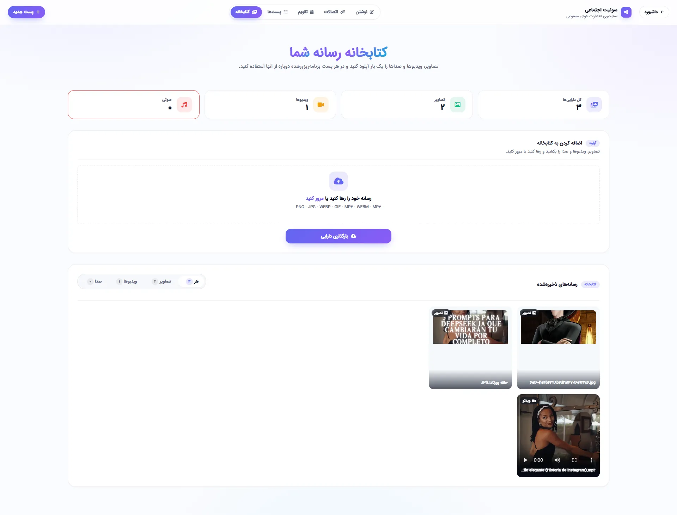This screenshot has height=515, width=677.
Task: Open the نوشتن tab
Action: coord(365,12)
